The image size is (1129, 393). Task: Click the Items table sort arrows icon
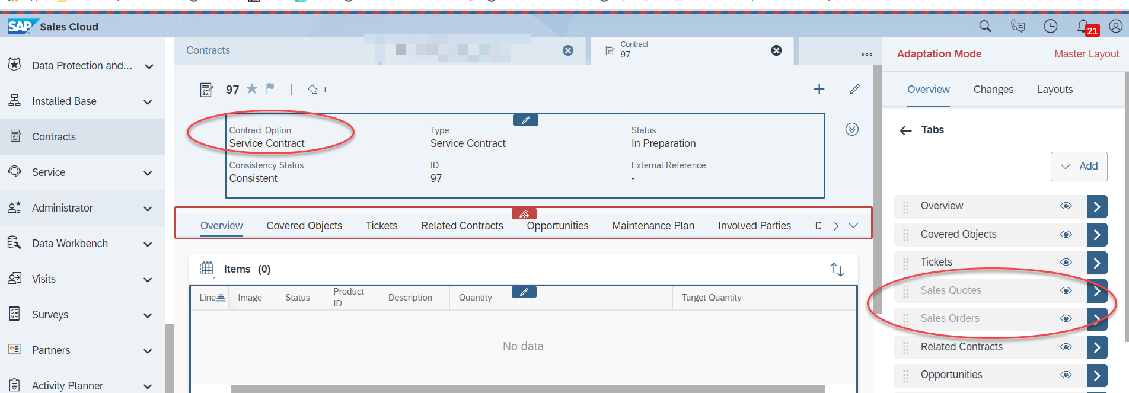click(837, 269)
